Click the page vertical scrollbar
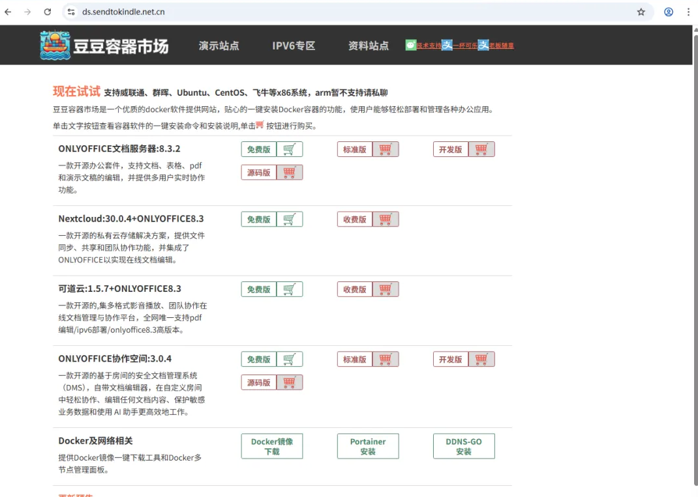The image size is (698, 497). (x=695, y=261)
